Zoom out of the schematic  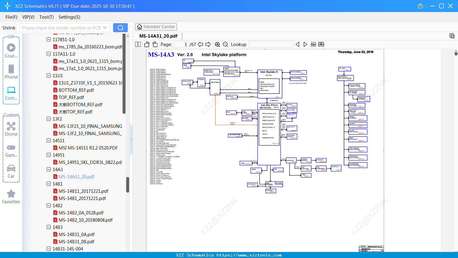[225, 45]
